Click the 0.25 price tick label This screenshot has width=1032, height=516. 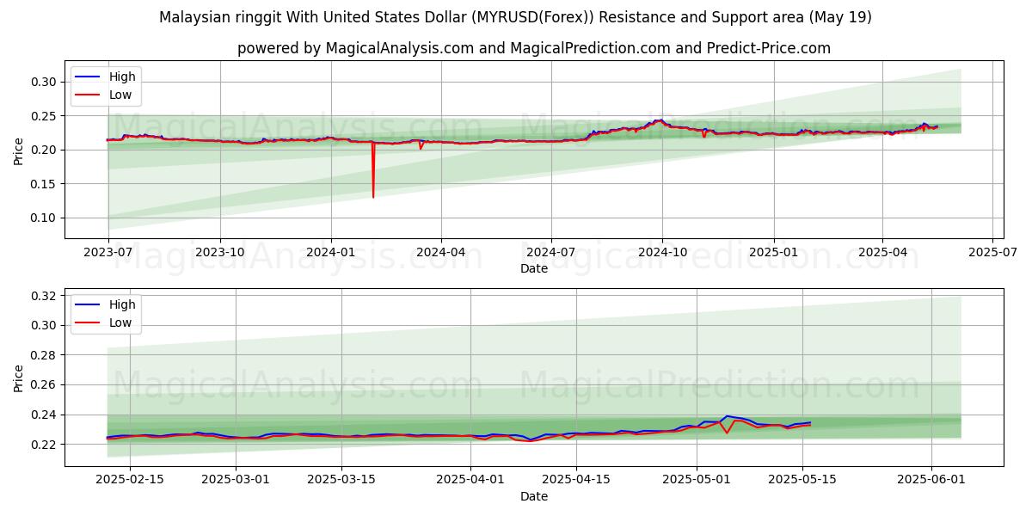(44, 116)
